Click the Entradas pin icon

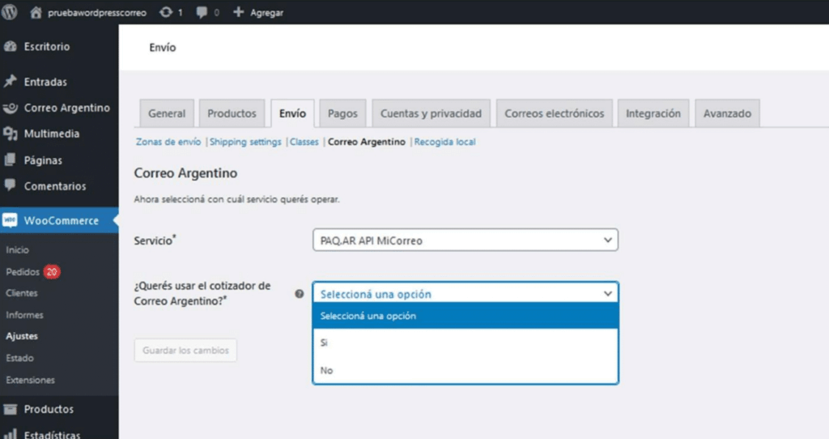coord(10,82)
